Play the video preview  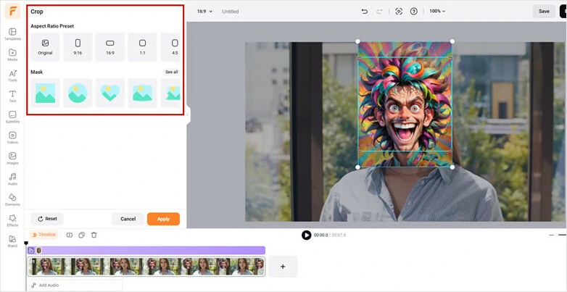(306, 235)
